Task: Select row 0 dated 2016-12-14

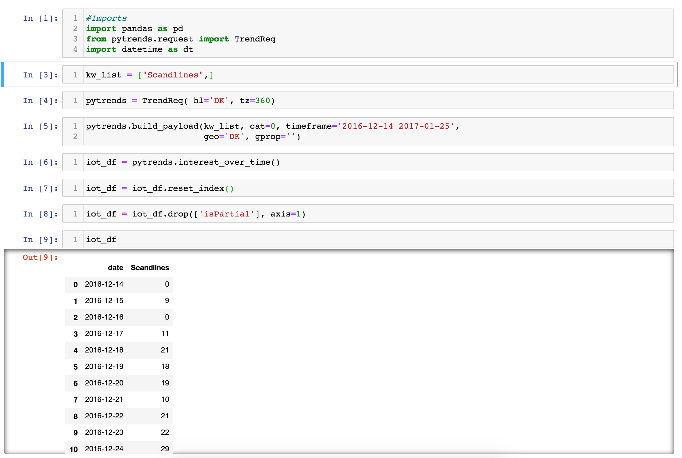Action: (x=119, y=284)
